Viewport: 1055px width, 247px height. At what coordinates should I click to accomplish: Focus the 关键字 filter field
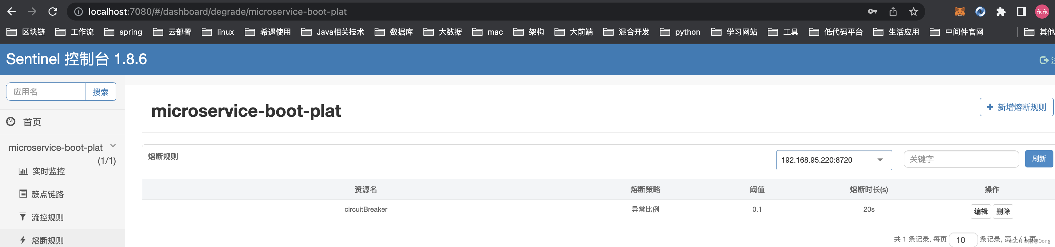[961, 159]
